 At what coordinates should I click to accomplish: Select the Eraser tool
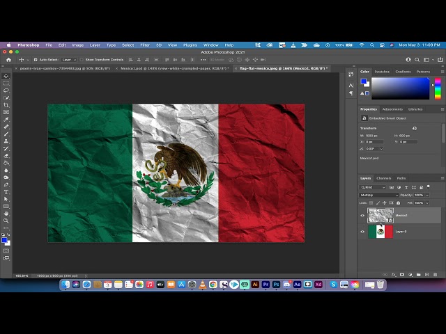(x=6, y=156)
